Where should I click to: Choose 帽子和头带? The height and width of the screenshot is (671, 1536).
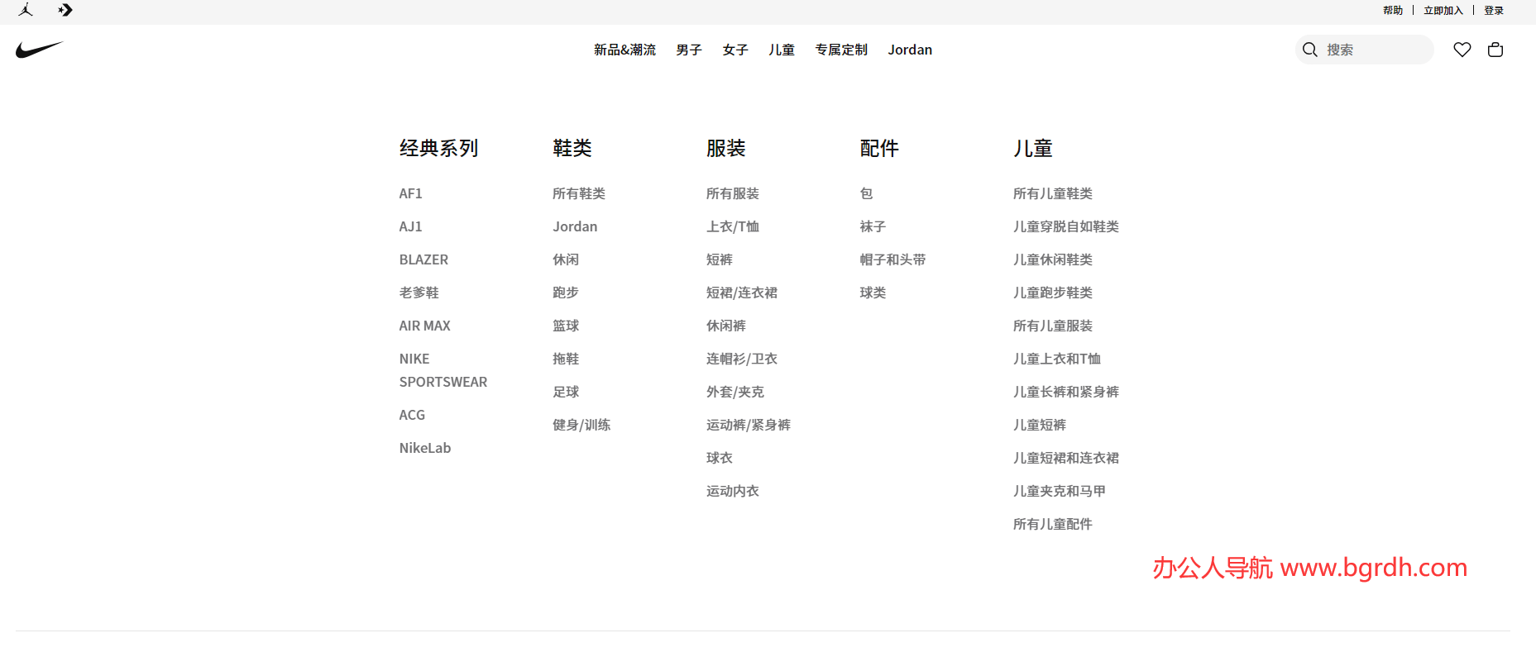click(x=892, y=259)
